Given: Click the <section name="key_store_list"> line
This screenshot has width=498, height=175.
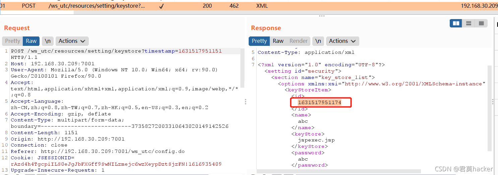Looking at the screenshot, I should click(323, 77).
